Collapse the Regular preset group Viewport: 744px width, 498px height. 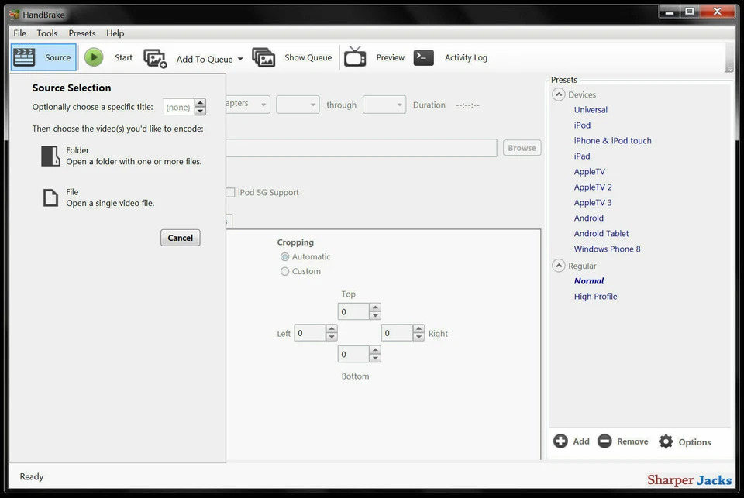pos(559,265)
